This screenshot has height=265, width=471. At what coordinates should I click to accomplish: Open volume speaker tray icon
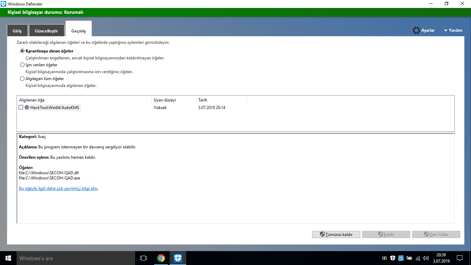pos(426,258)
